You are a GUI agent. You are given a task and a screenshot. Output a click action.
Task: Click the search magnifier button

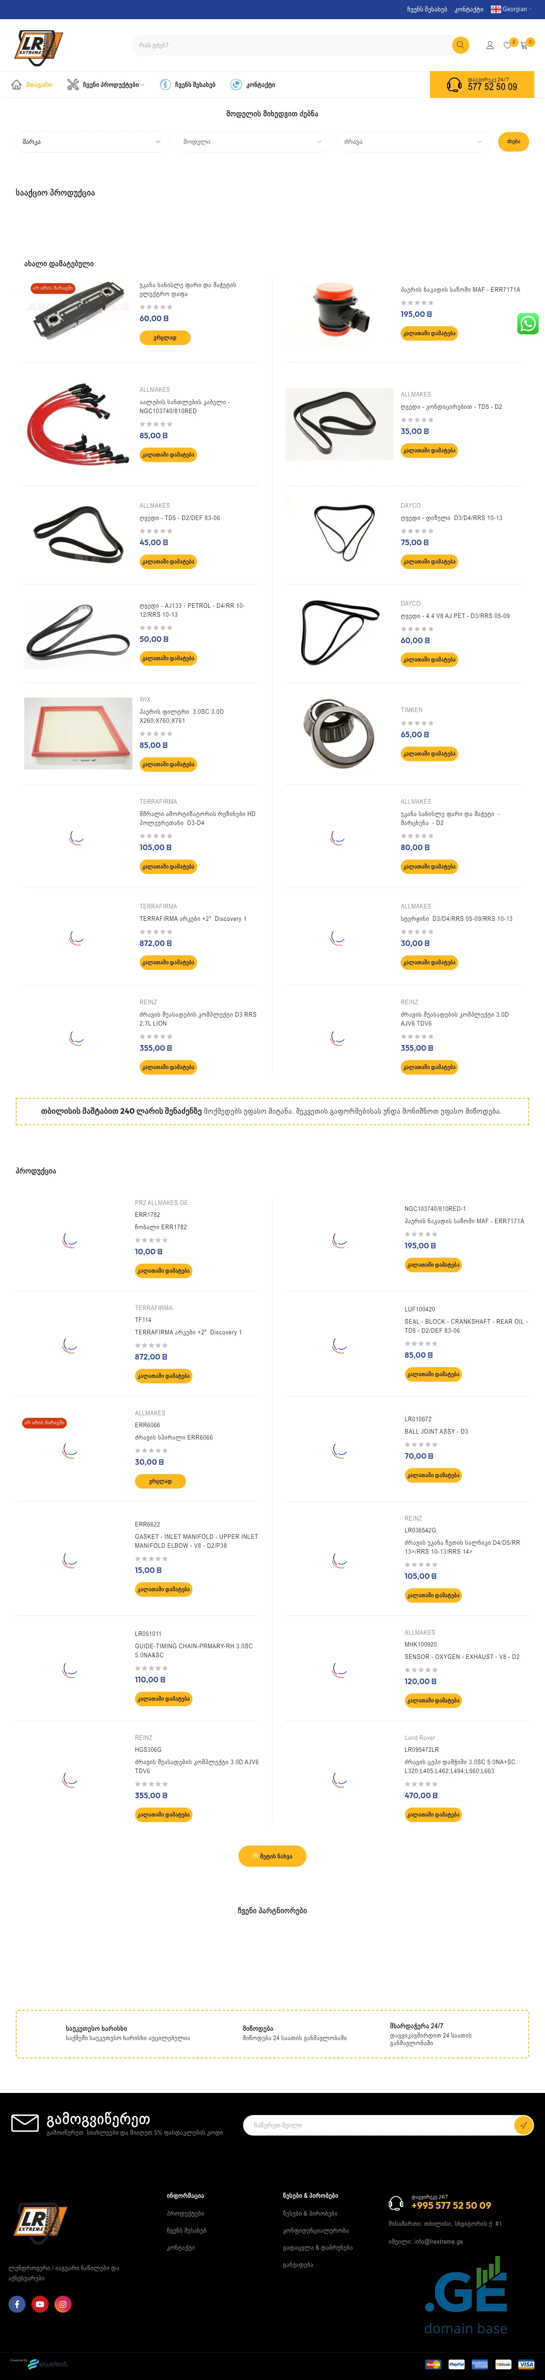(x=460, y=45)
